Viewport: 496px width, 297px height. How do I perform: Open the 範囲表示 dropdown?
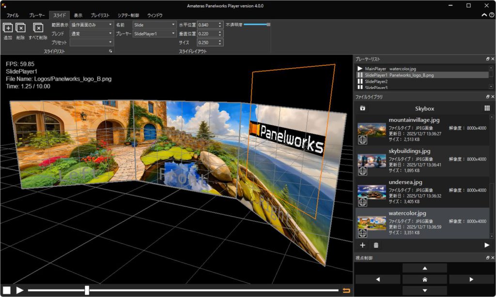coord(91,24)
